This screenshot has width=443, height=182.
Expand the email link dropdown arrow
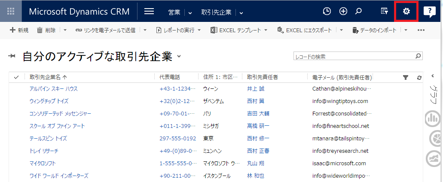tap(145, 30)
